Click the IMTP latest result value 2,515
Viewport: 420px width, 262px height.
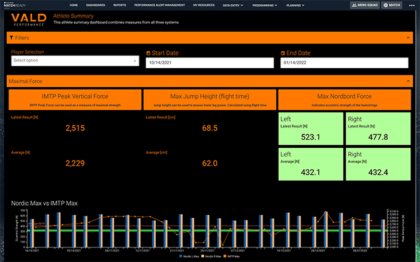[75, 128]
